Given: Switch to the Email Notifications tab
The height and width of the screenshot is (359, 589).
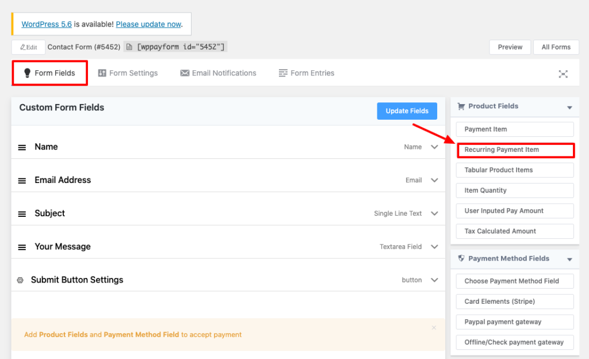Looking at the screenshot, I should tap(218, 73).
